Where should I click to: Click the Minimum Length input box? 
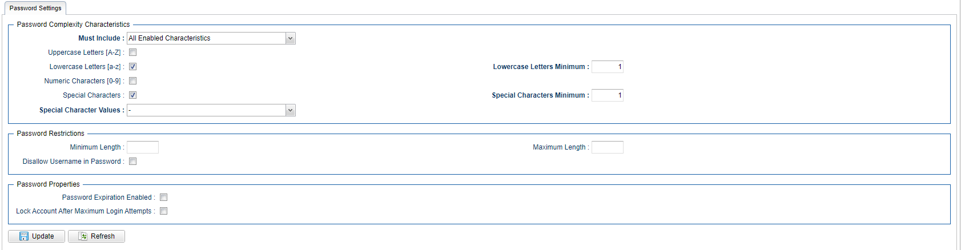click(143, 147)
